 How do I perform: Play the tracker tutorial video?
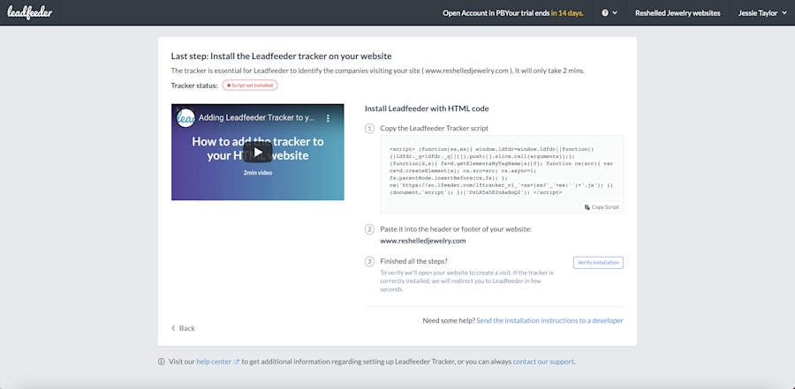coord(258,152)
